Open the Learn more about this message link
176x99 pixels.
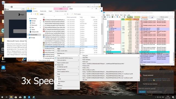click(147, 89)
